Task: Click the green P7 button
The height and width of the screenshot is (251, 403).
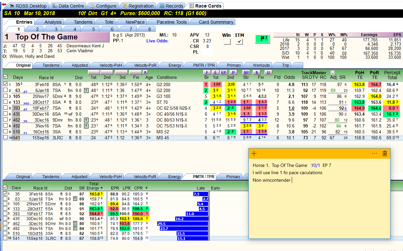Action: [x=262, y=39]
